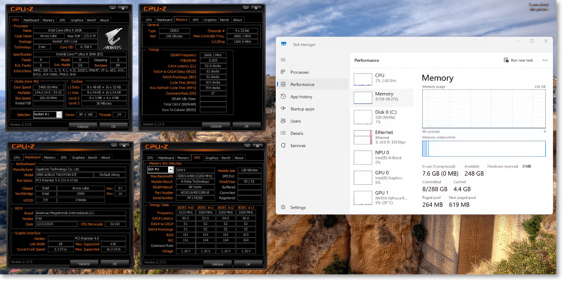This screenshot has width=566, height=283.
Task: Expand the Socket #1 selection dropdown
Action: coord(59,115)
